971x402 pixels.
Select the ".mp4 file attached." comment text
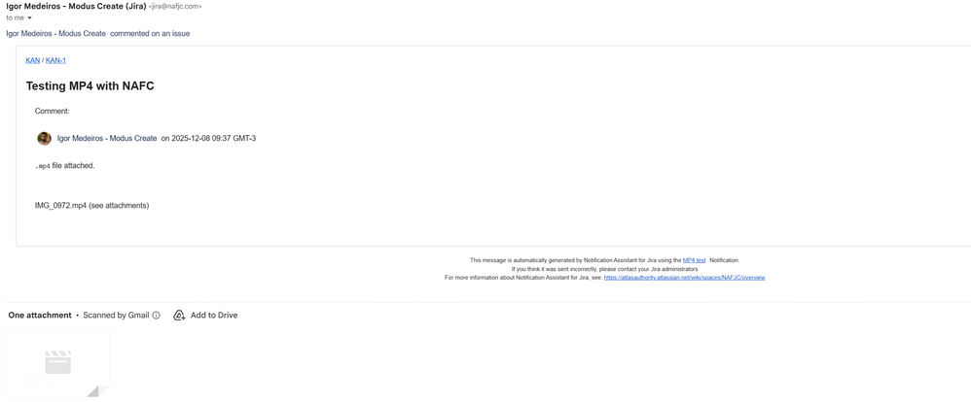[x=65, y=166]
